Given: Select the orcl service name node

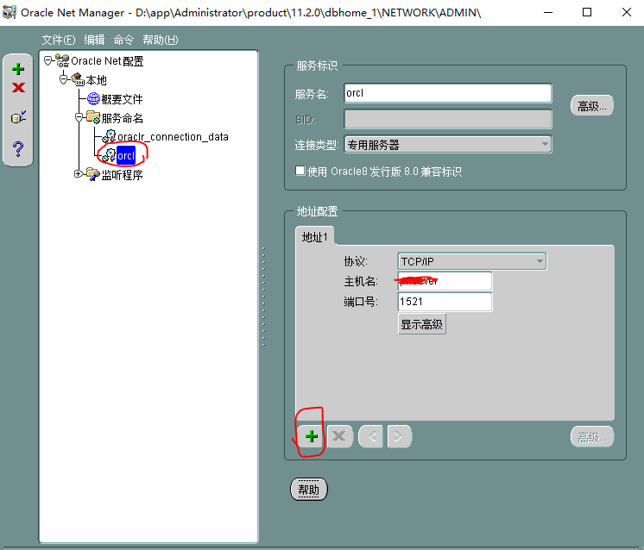Looking at the screenshot, I should (126, 156).
